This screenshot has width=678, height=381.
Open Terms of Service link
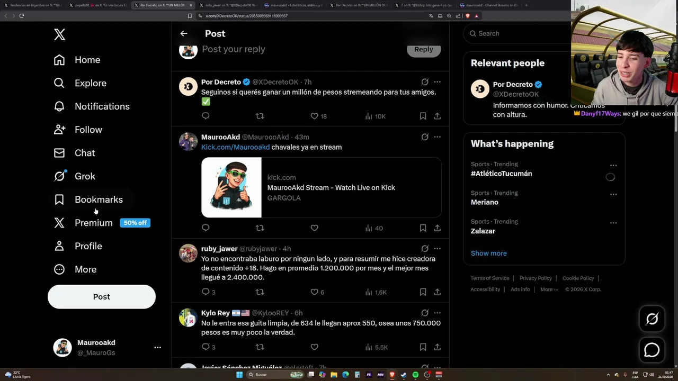pyautogui.click(x=490, y=278)
